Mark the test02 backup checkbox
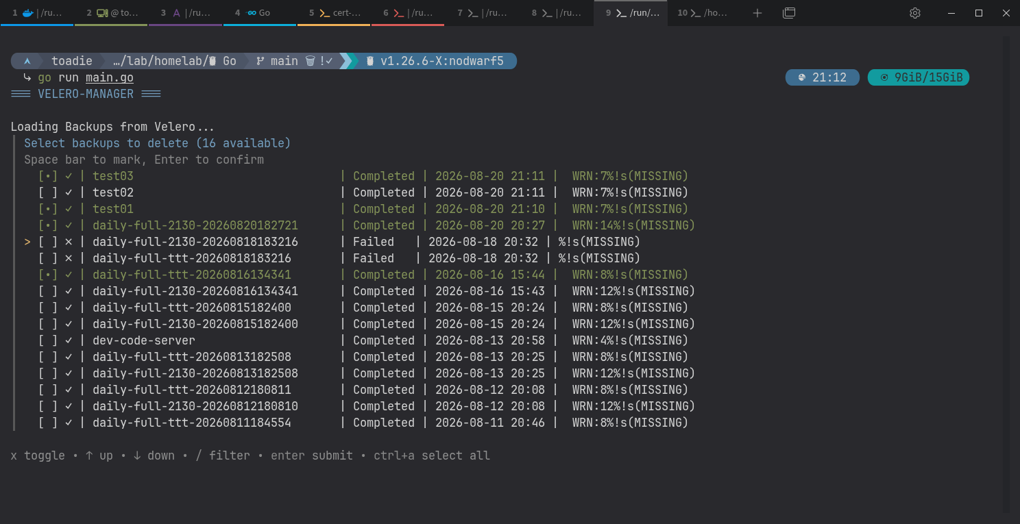This screenshot has width=1020, height=524. coord(48,192)
